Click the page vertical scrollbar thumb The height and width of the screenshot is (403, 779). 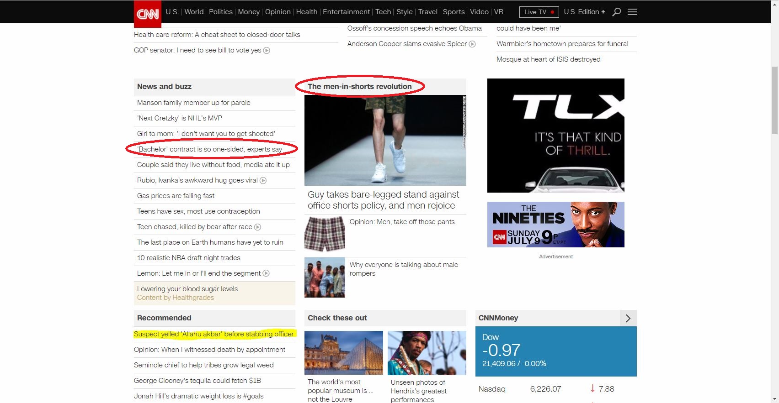tap(774, 99)
